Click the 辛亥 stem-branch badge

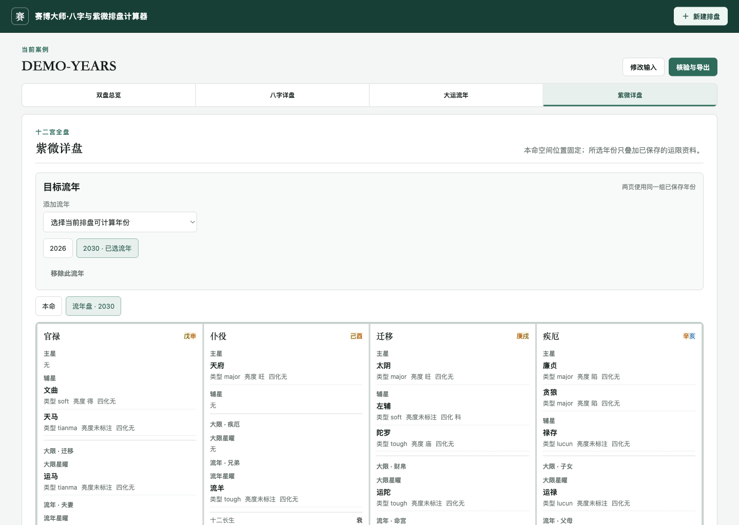689,336
